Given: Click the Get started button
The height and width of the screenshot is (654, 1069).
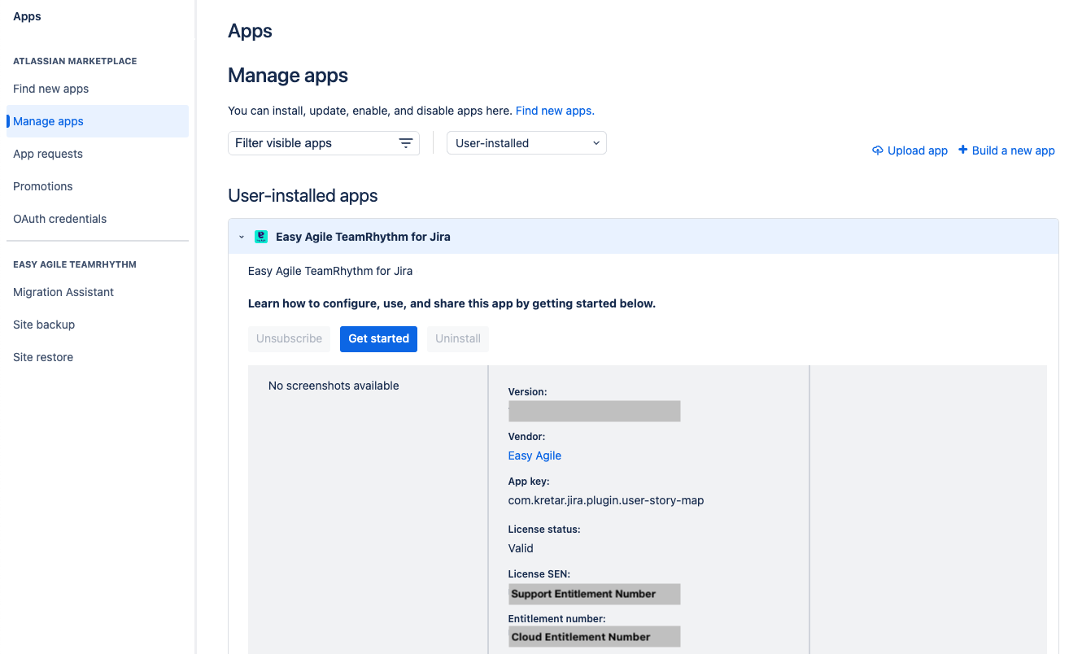Looking at the screenshot, I should tap(378, 338).
